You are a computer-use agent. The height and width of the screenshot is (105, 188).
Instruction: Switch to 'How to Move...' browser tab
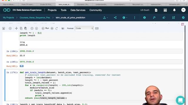(x=9, y=5)
